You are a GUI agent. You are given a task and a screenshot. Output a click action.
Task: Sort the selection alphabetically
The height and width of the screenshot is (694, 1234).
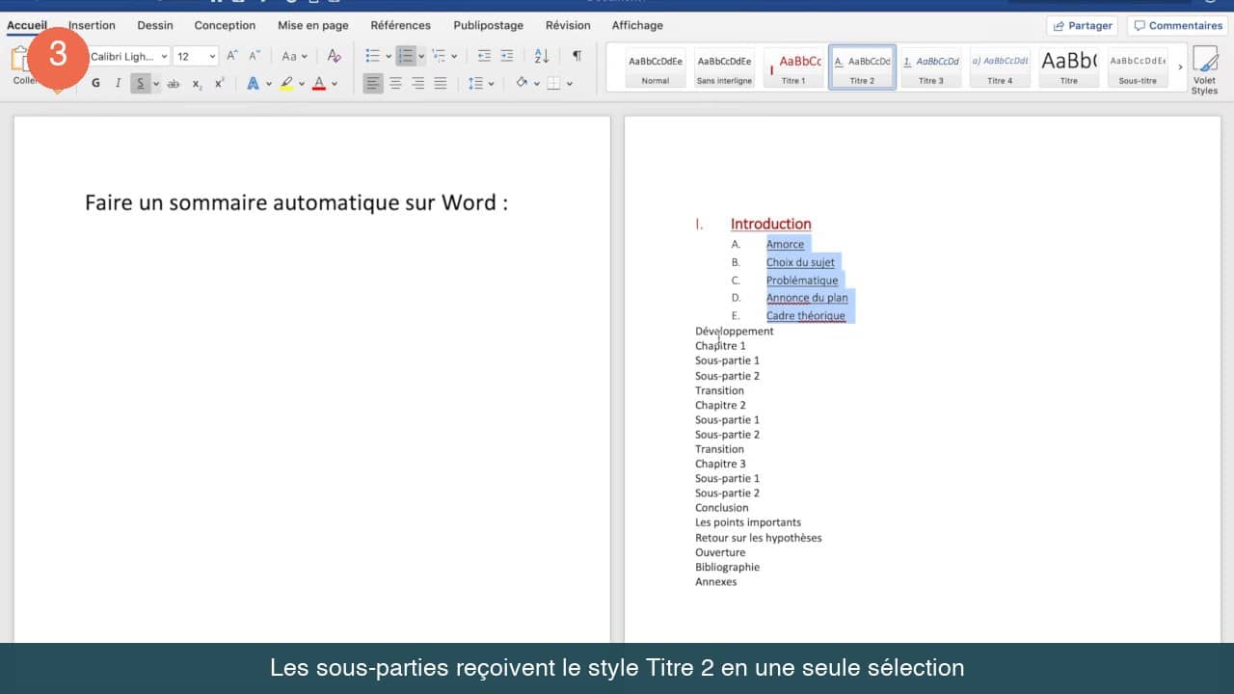542,56
